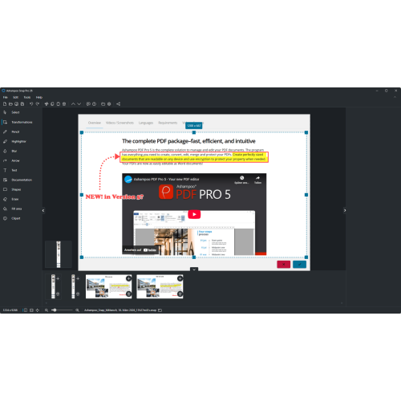Viewport: 401px width, 401px height.
Task: Open the Tools menu
Action: [x=27, y=97]
